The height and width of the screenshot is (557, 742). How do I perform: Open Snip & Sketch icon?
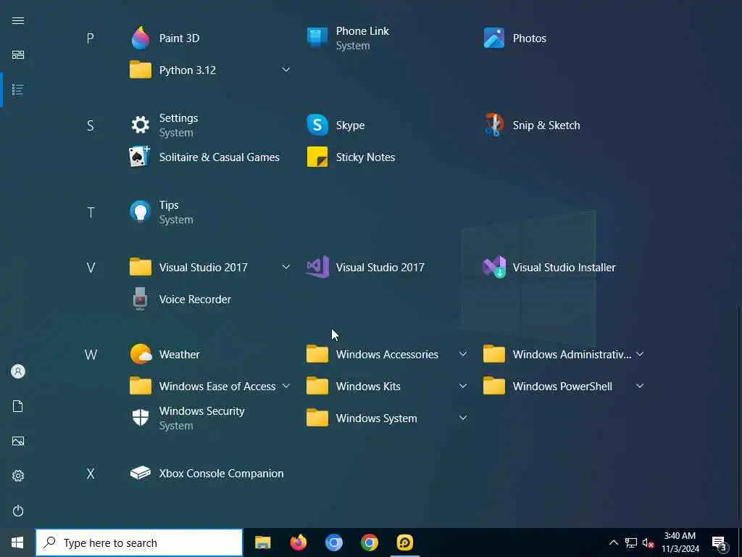click(494, 125)
